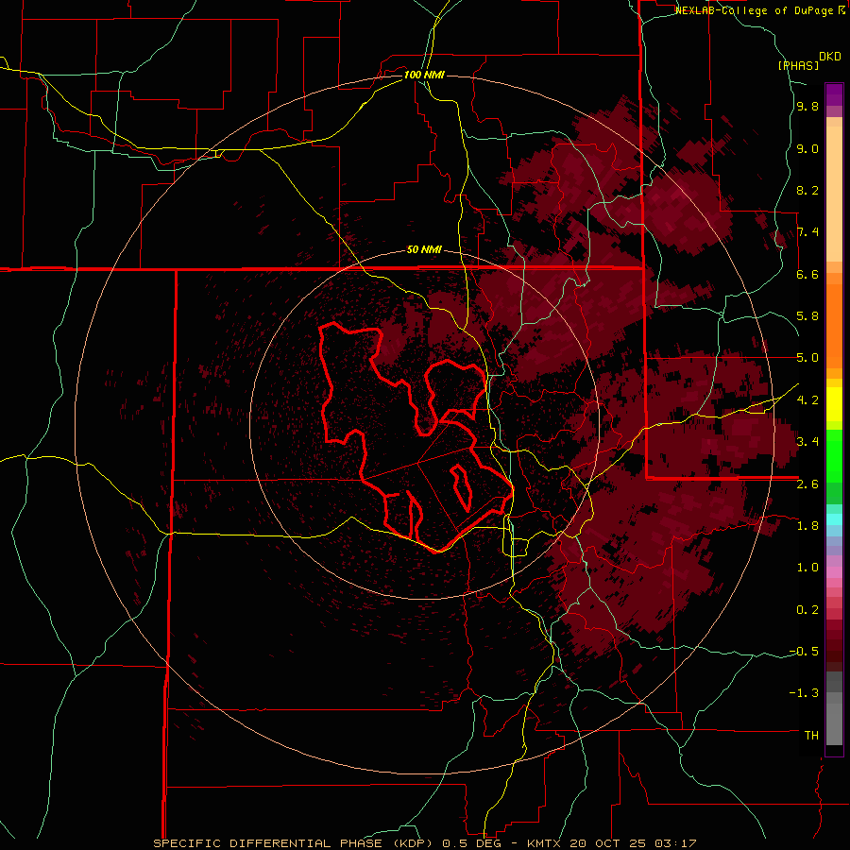Click the "DKD" product label
The image size is (850, 850).
(x=830, y=57)
